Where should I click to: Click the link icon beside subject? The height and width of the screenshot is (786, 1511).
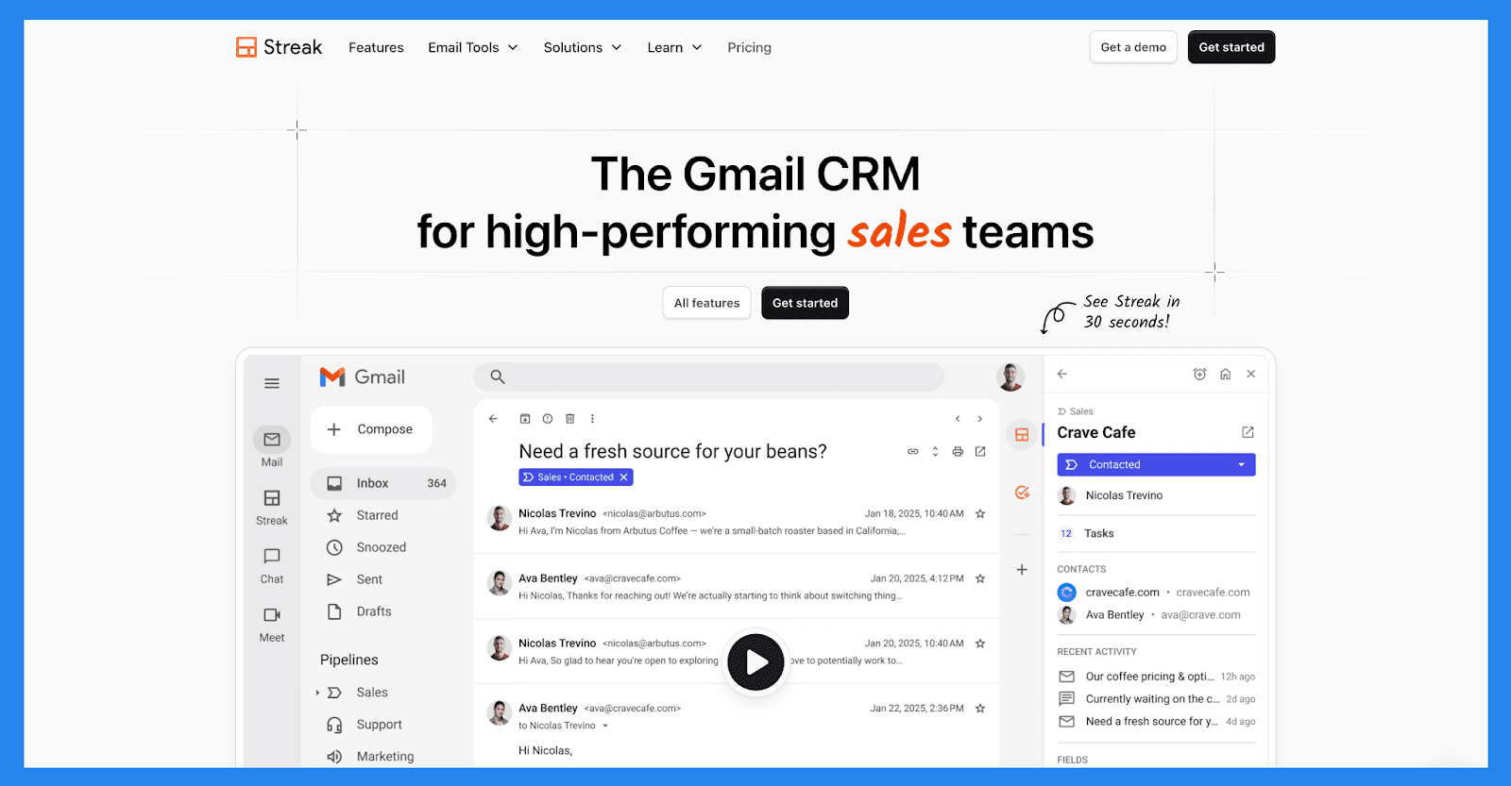[913, 452]
